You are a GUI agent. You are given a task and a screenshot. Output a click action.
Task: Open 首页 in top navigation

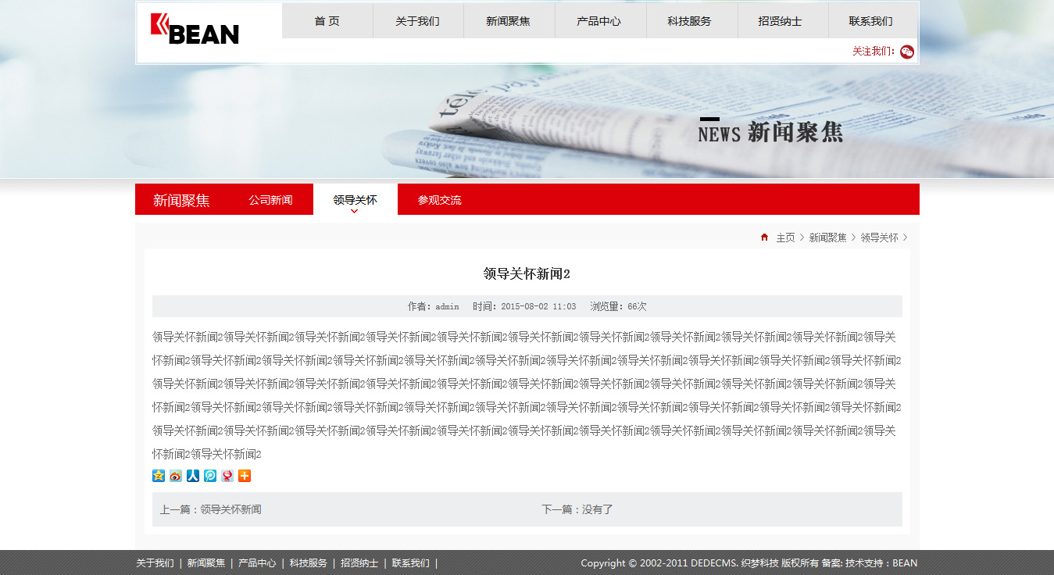click(x=327, y=21)
